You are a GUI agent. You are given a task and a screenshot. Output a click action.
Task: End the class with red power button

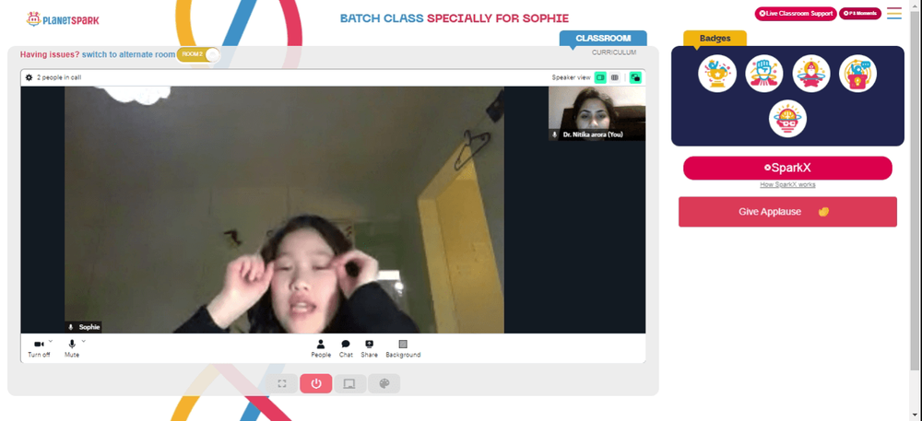pos(316,383)
